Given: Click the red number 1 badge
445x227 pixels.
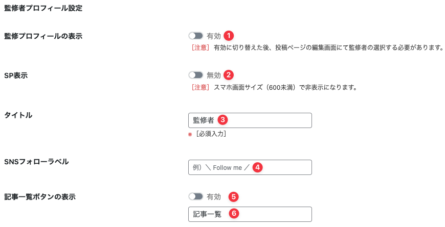Looking at the screenshot, I should [x=229, y=36].
